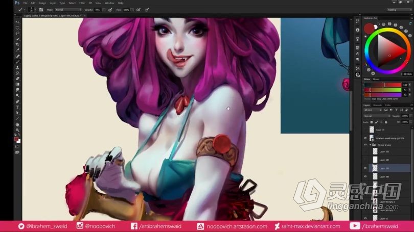Screen dimensions: 414x232
Task: Select the Zoom tool
Action: [17, 130]
